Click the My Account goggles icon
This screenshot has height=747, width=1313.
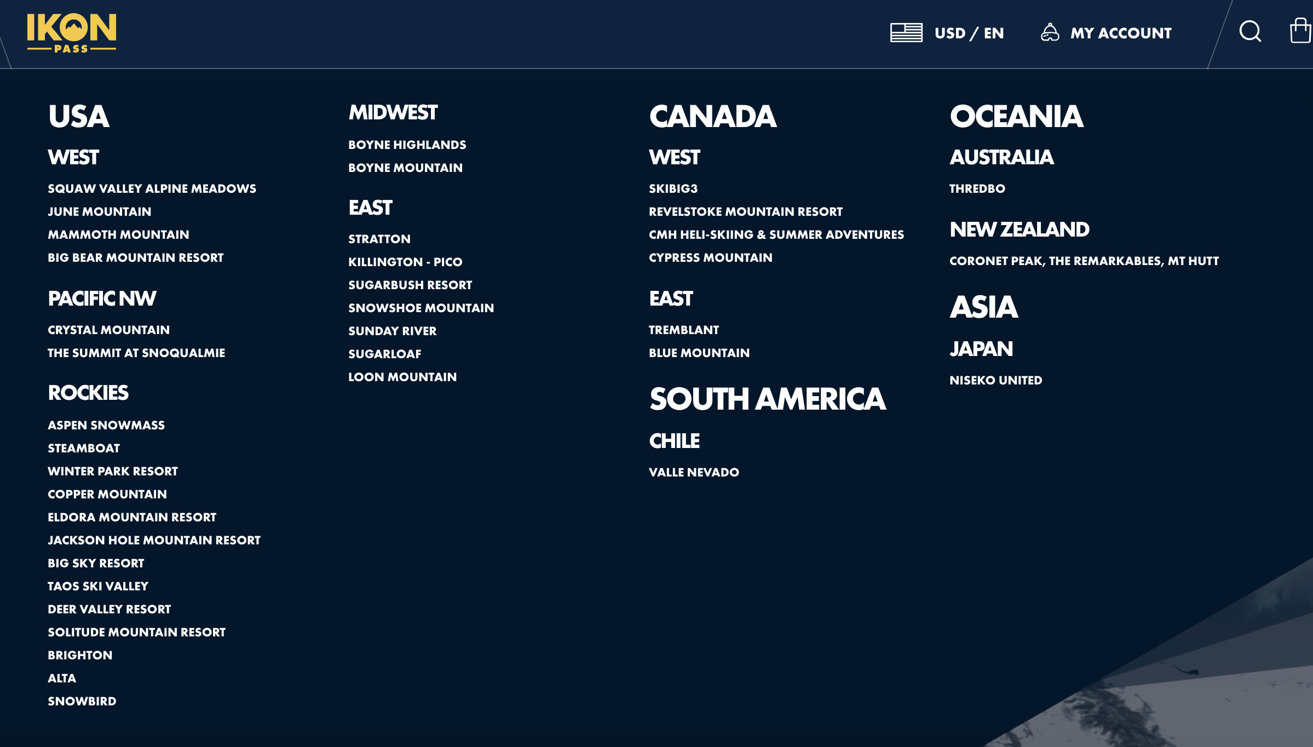pos(1050,32)
